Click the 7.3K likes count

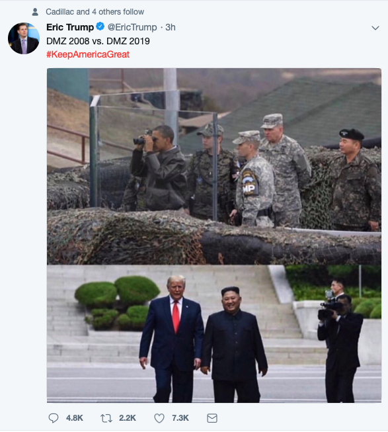tap(180, 418)
